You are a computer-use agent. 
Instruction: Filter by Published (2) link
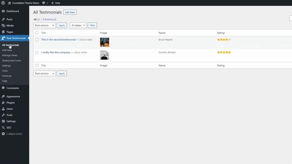click(x=49, y=19)
